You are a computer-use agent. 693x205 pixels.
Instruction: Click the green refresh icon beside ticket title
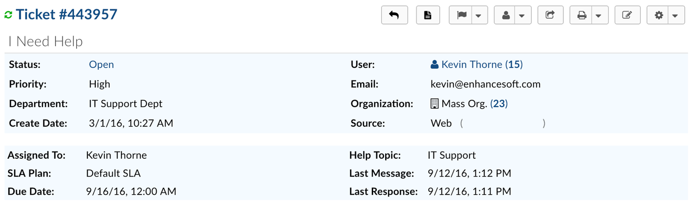[x=8, y=15]
